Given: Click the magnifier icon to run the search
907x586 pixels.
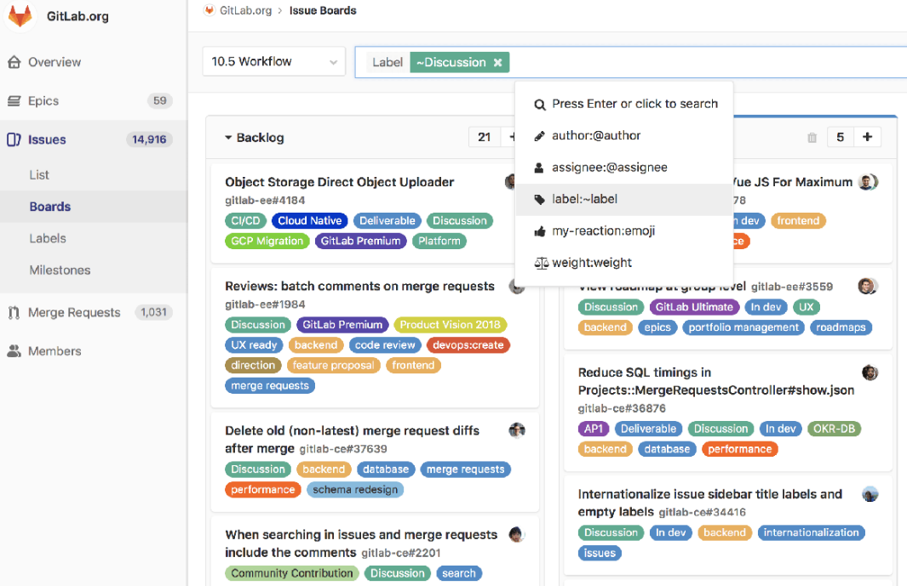Looking at the screenshot, I should (540, 105).
